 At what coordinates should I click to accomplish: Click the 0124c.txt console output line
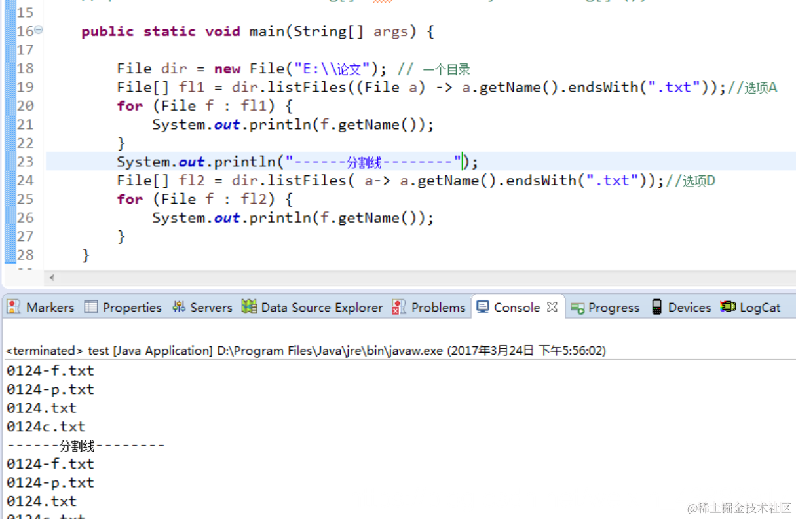point(46,427)
